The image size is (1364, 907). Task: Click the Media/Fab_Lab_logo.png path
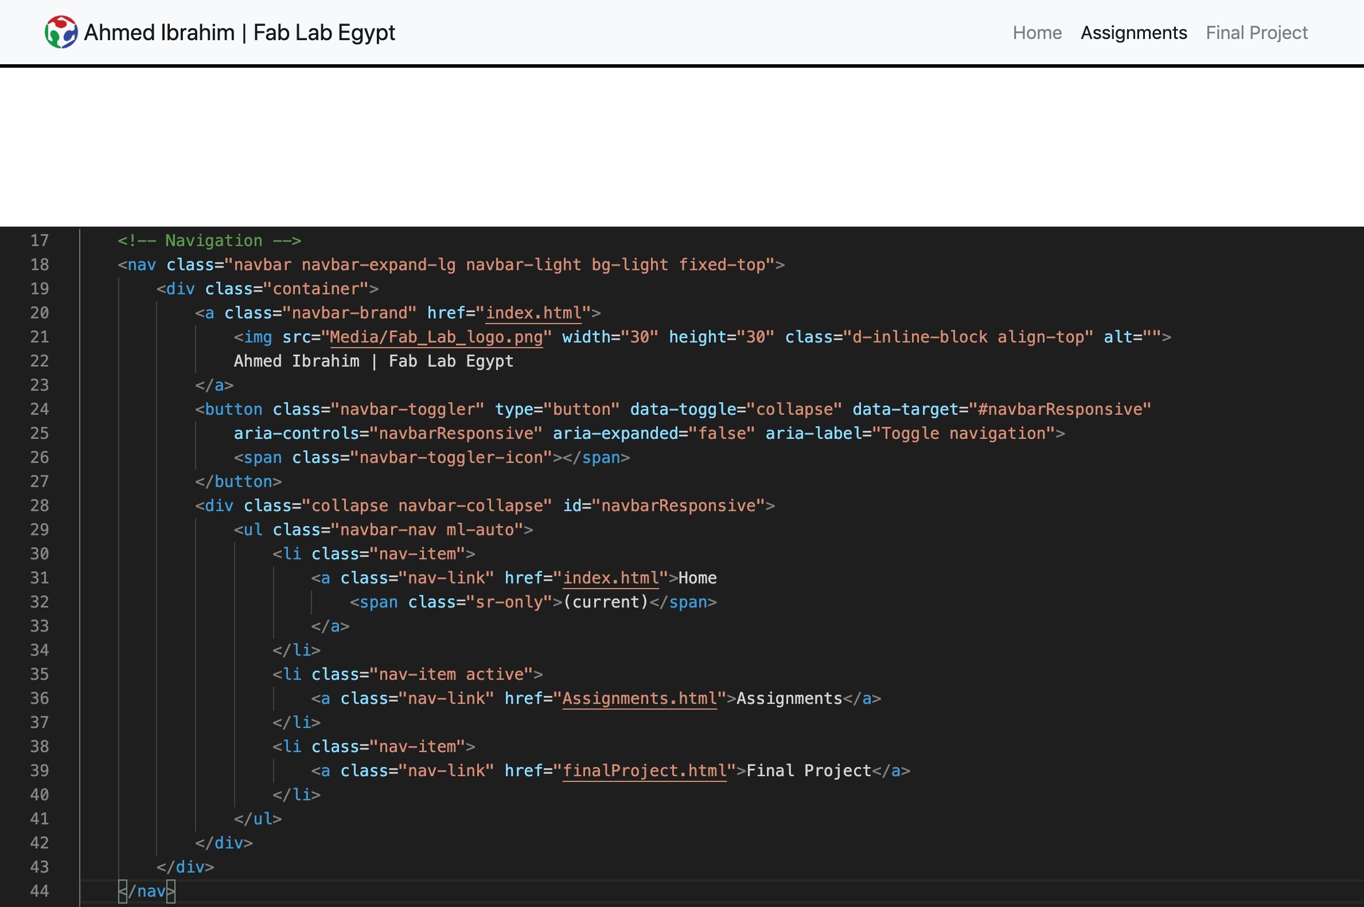pos(437,337)
